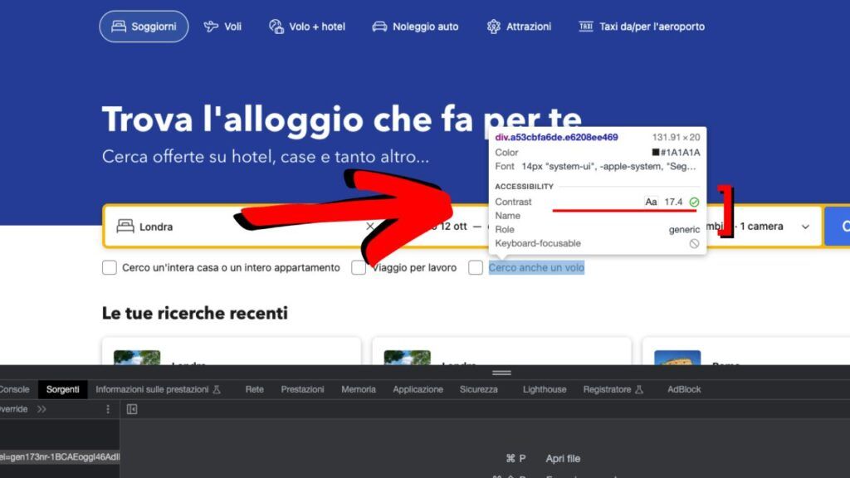The image size is (850, 478).
Task: Click the Noleggio auto car icon
Action: pos(379,26)
